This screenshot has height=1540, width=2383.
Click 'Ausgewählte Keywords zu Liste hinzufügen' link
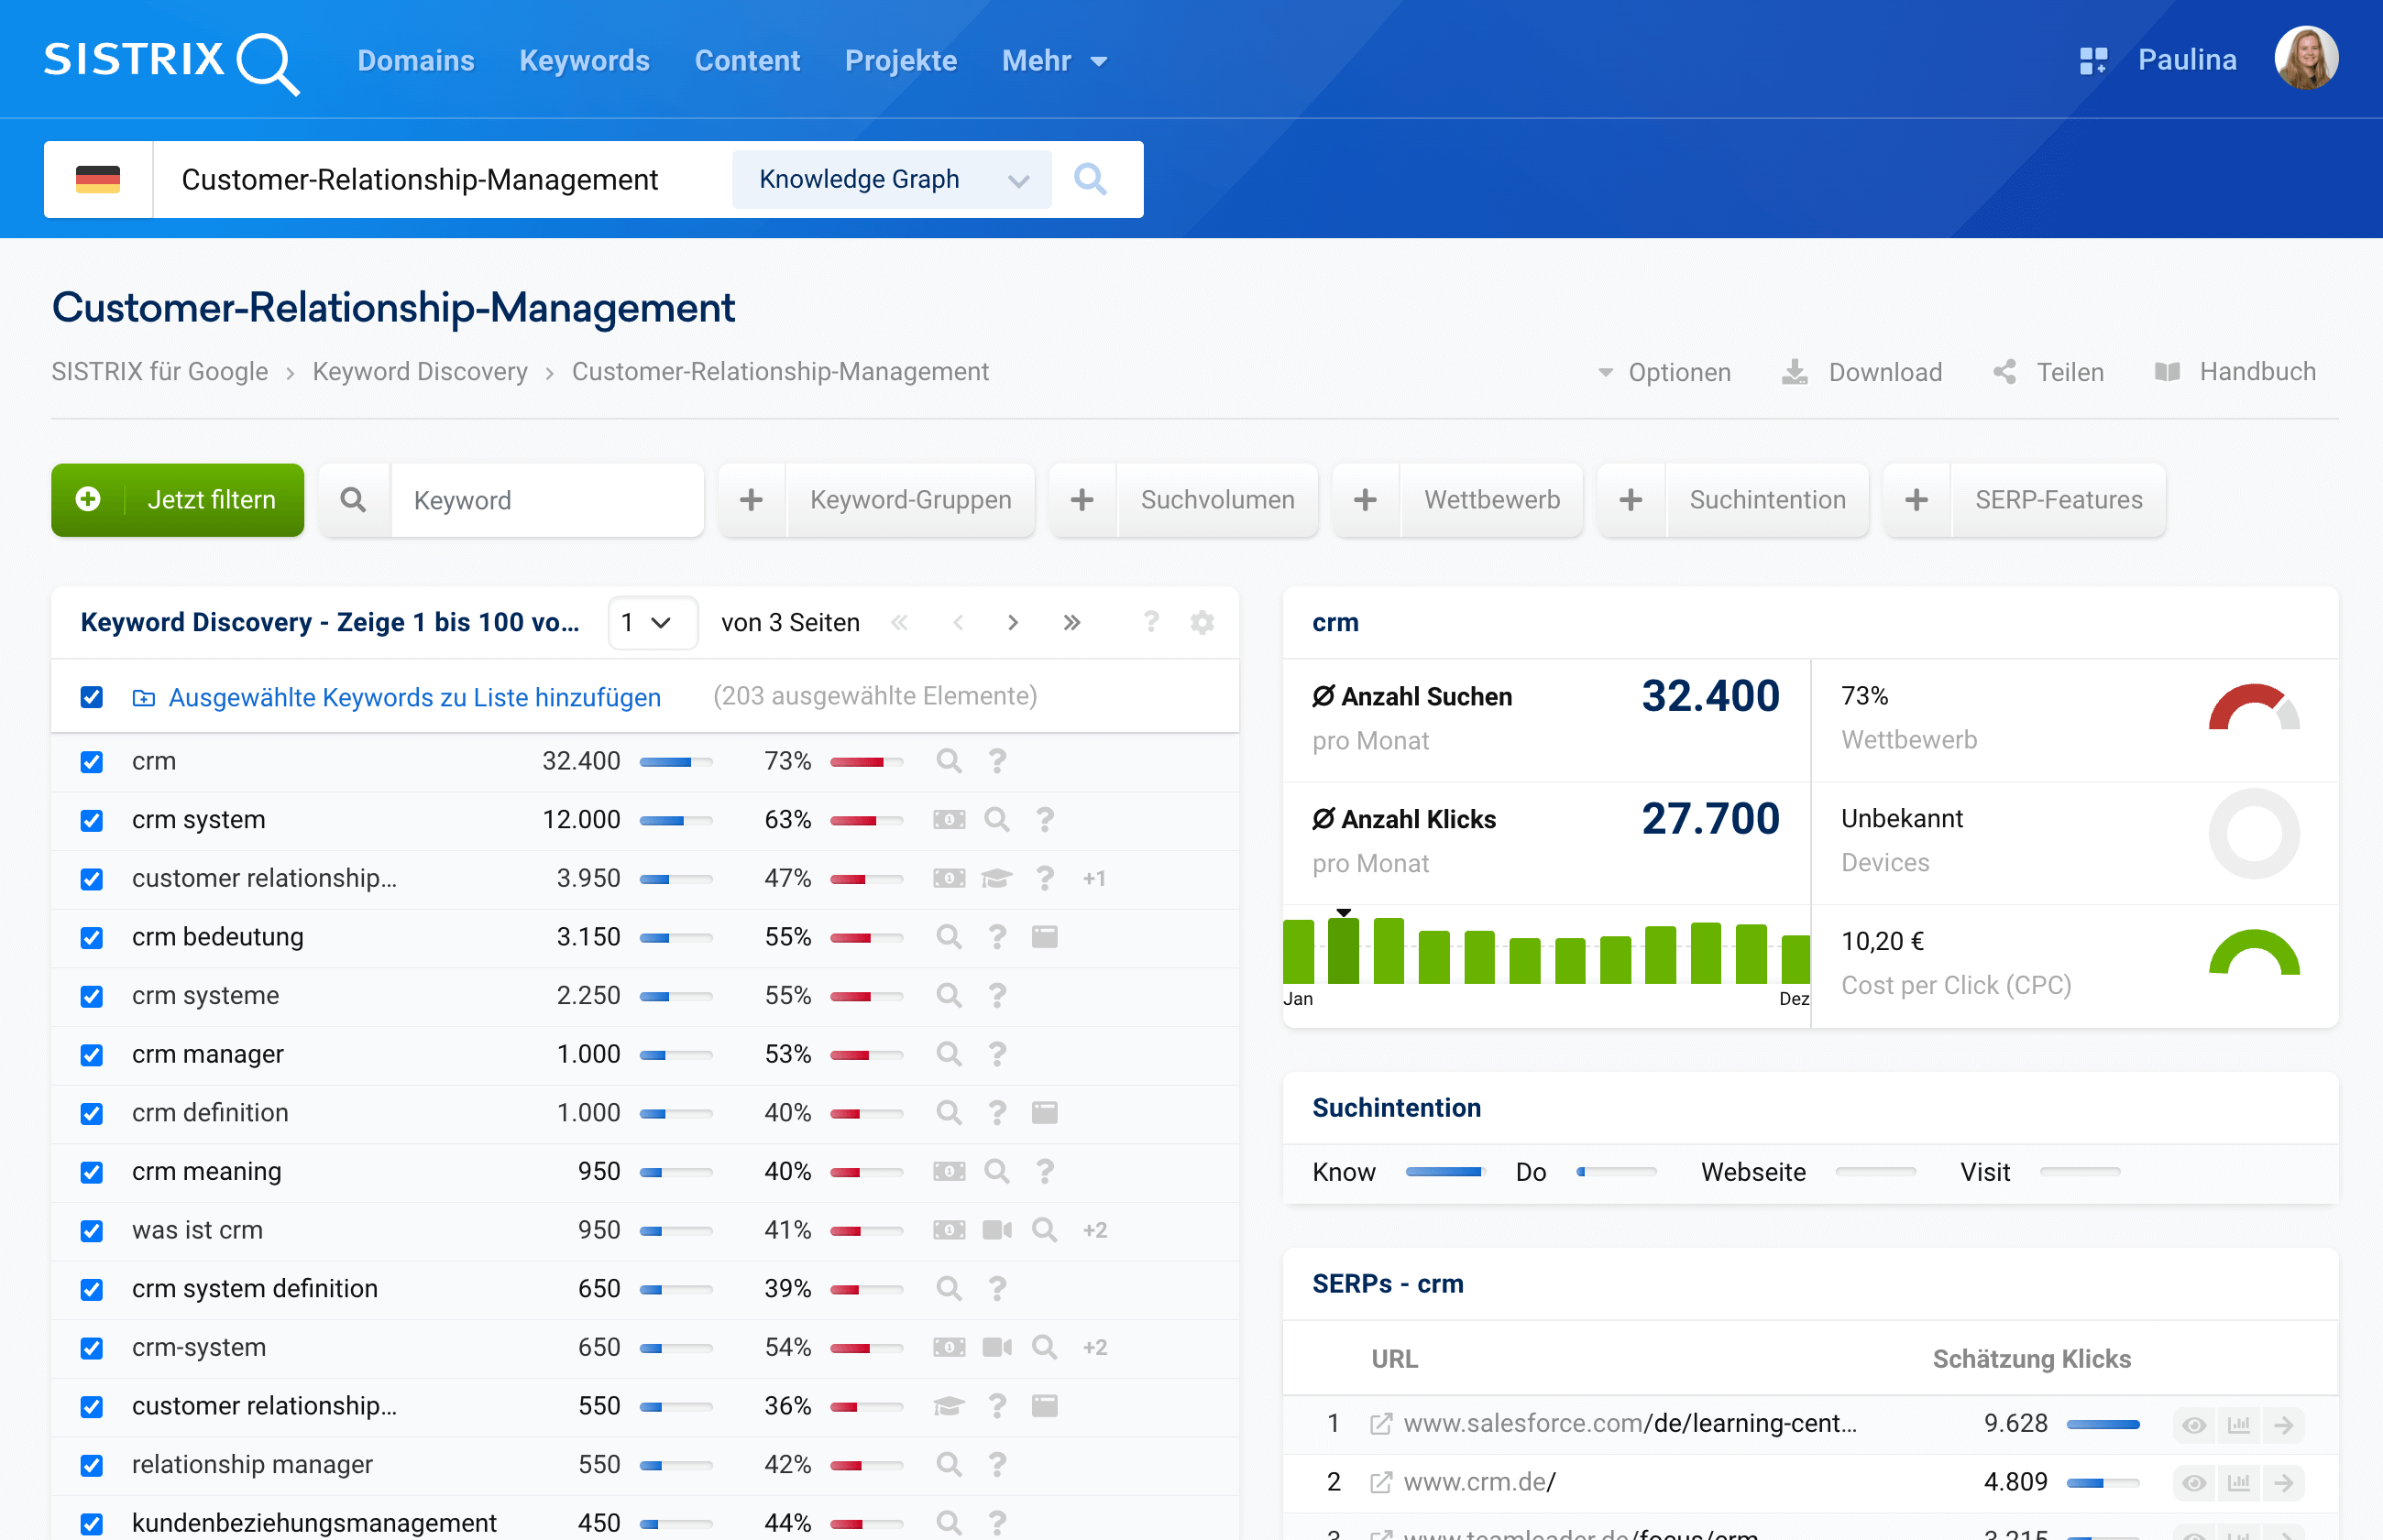tap(414, 697)
